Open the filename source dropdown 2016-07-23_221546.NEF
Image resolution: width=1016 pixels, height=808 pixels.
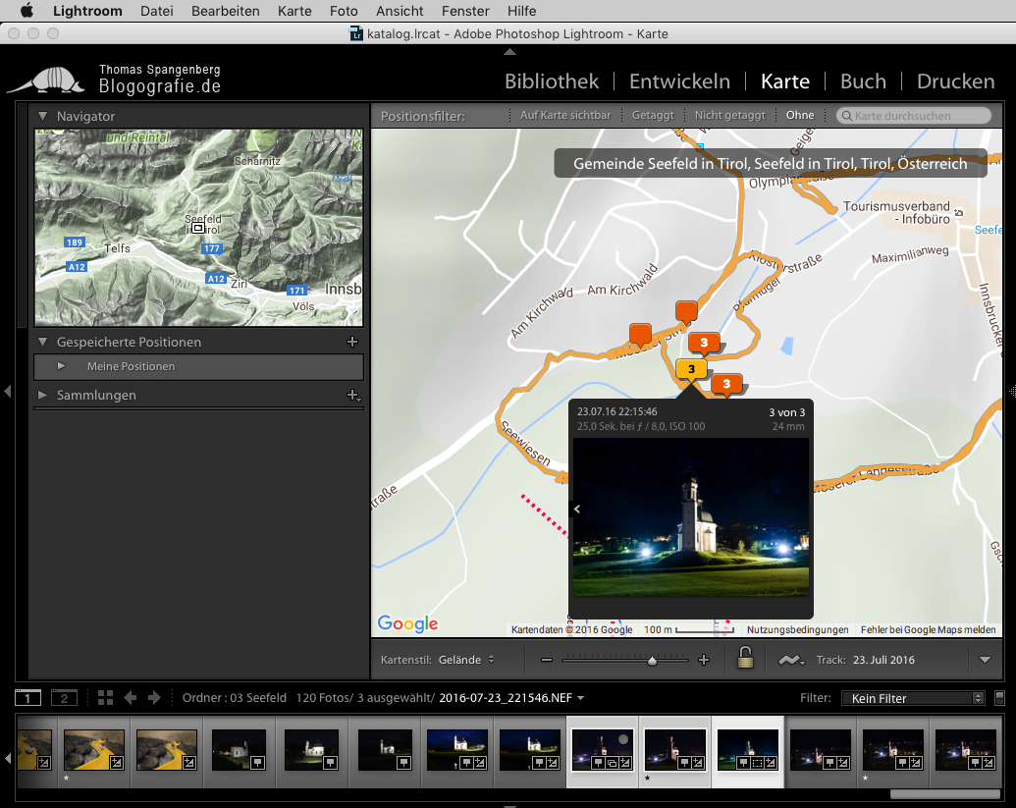[511, 698]
